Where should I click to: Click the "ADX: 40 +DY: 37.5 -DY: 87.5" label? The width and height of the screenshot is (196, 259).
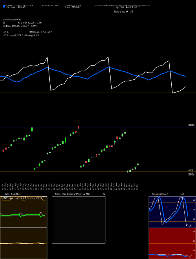coord(23,199)
